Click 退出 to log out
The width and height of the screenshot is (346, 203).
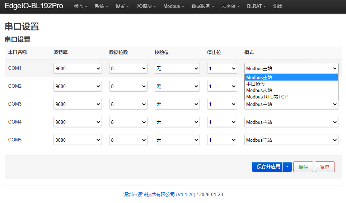tap(277, 6)
